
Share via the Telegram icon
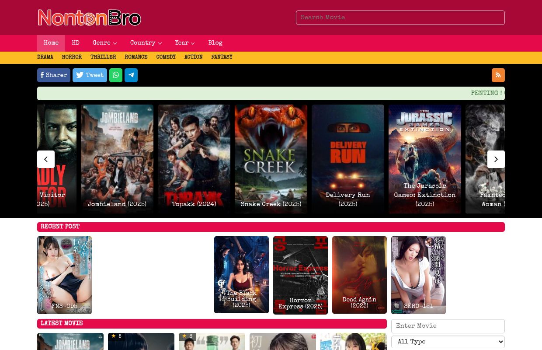pyautogui.click(x=131, y=75)
